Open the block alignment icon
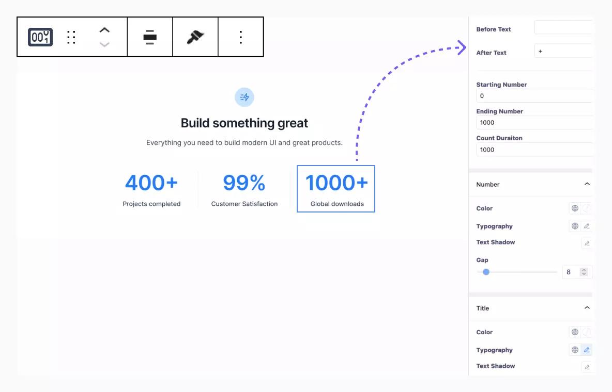 click(149, 37)
